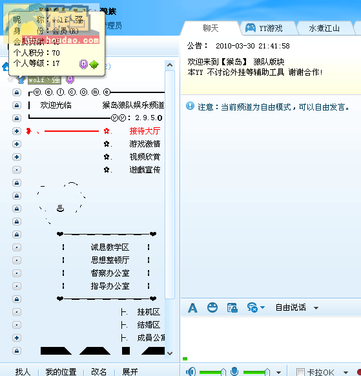
Task: Click the user avatar icon of wolf丶强
Action: pos(21,79)
